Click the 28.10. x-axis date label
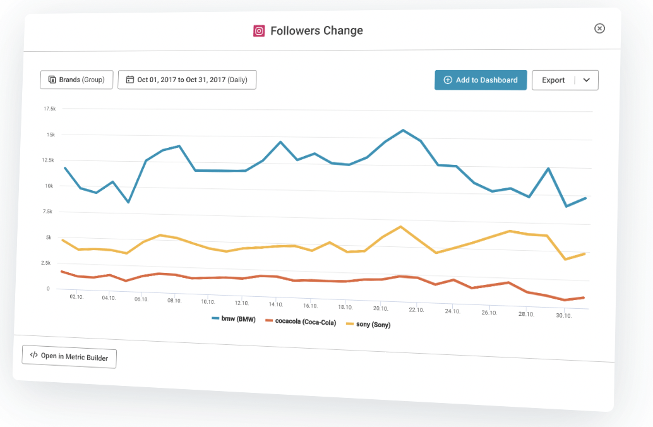This screenshot has height=427, width=653. tap(527, 314)
